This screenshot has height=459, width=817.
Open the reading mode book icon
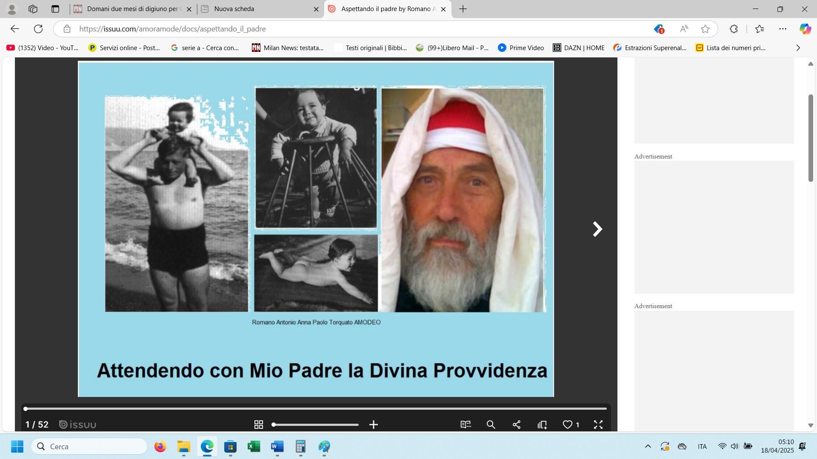click(x=466, y=425)
